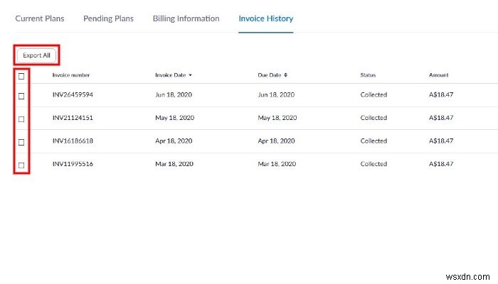The width and height of the screenshot is (498, 284).
Task: Click the Export All button
Action: (36, 55)
